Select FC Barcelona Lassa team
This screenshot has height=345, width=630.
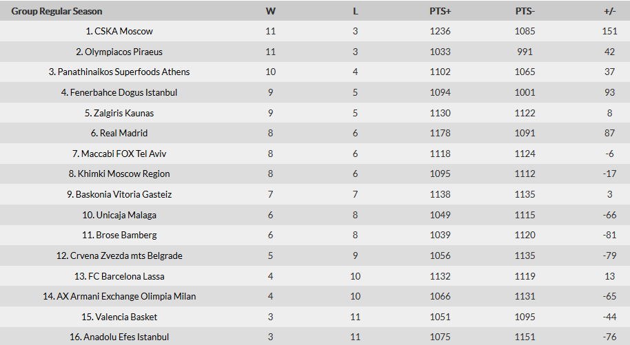(119, 276)
